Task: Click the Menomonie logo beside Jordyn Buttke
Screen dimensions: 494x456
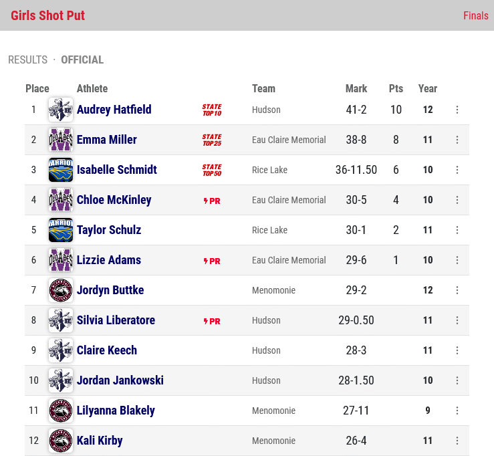Action: [61, 290]
